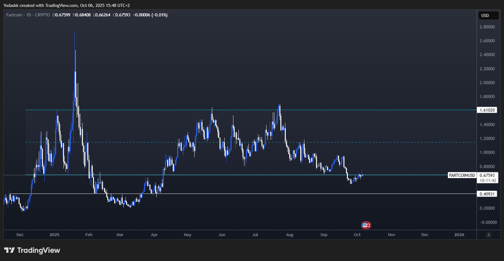Click the high value H0.68408
The width and height of the screenshot is (504, 261).
(x=82, y=15)
